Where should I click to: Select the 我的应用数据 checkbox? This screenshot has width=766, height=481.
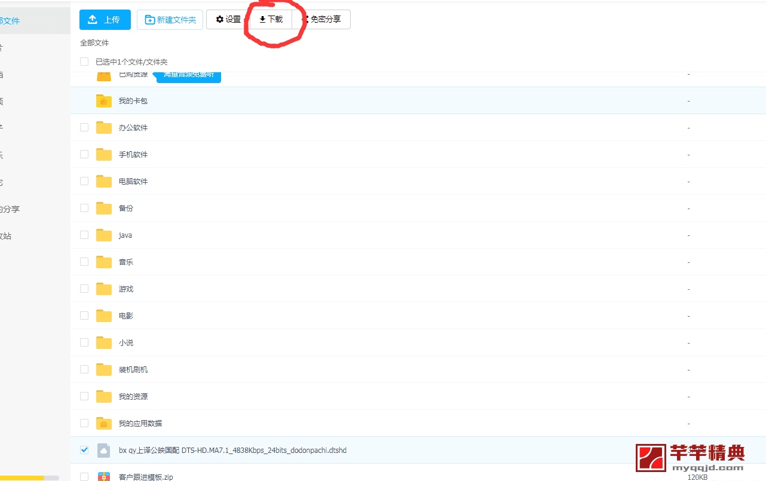tap(84, 423)
